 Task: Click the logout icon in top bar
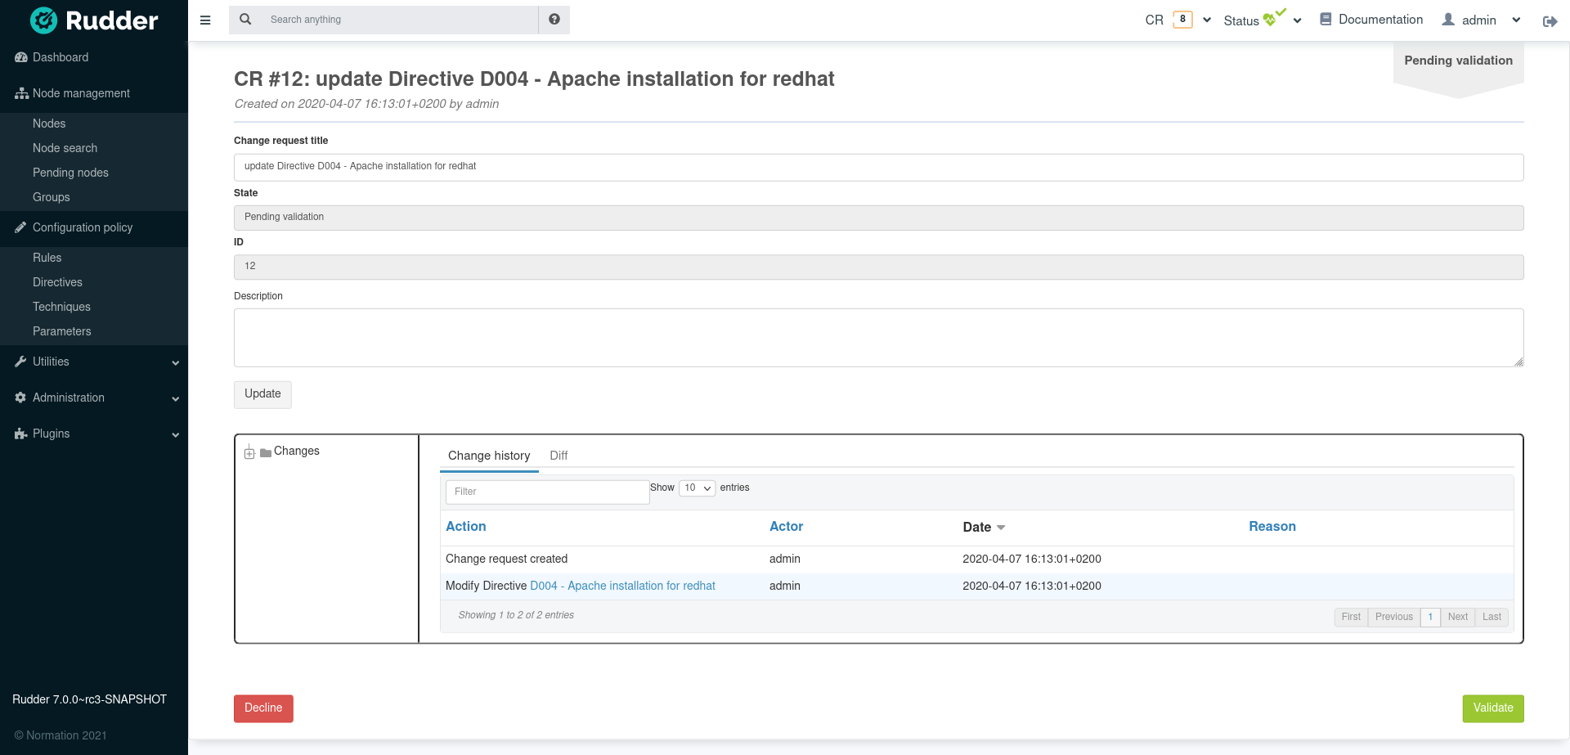1550,21
